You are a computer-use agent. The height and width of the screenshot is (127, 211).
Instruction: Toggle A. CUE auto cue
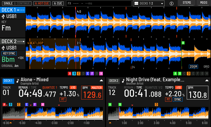point(58,3)
